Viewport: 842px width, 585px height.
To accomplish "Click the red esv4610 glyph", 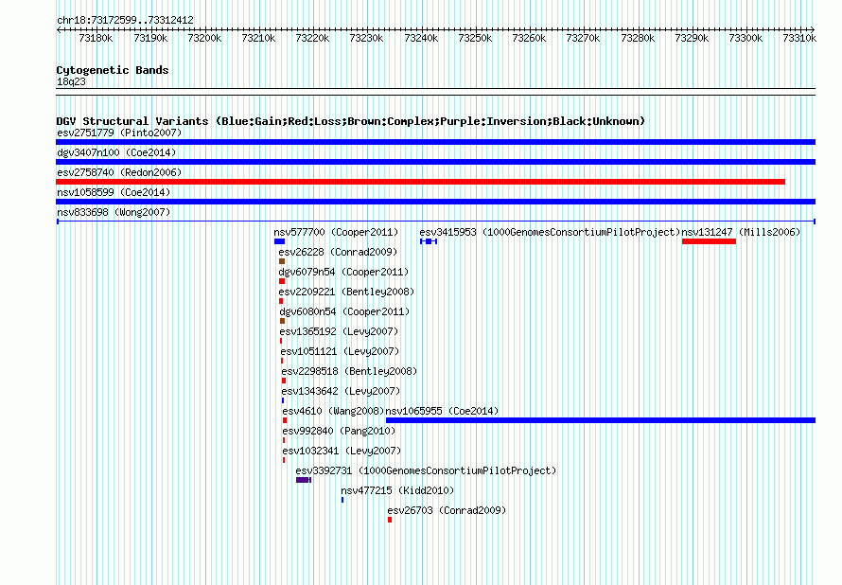I will pos(285,420).
